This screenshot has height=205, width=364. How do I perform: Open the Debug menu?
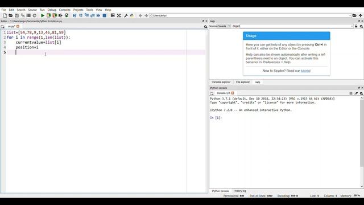pos(52,10)
